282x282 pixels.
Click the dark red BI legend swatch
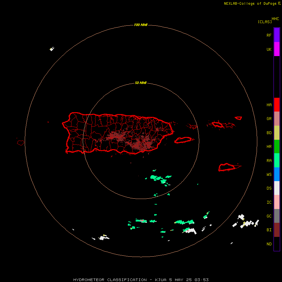277,230
